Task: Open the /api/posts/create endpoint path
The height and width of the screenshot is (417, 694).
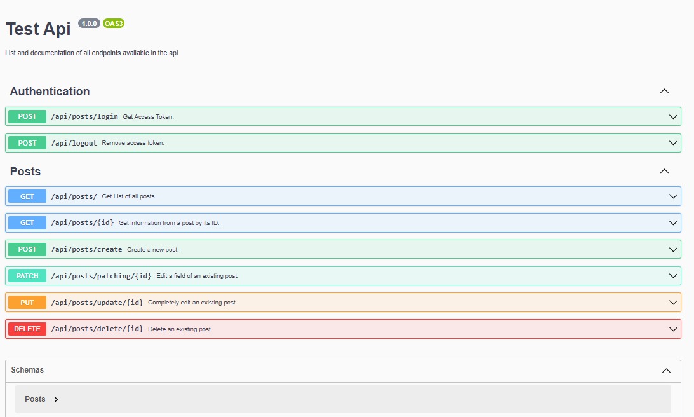Action: [86, 249]
